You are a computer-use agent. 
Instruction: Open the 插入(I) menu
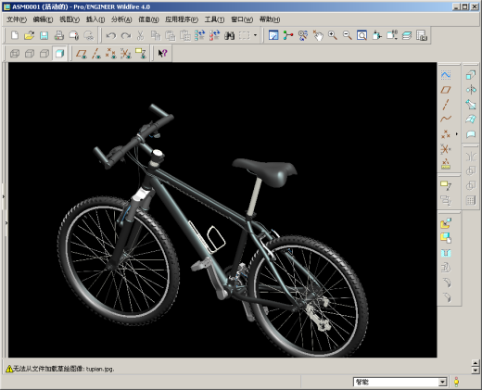point(95,19)
